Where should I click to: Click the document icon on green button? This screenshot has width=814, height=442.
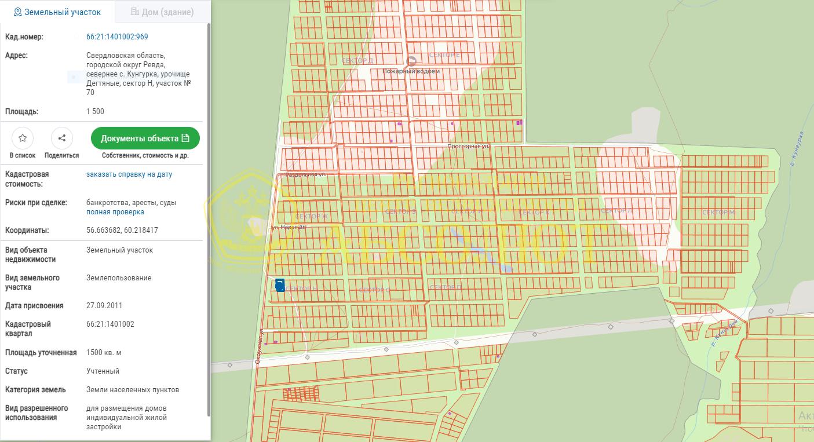185,138
